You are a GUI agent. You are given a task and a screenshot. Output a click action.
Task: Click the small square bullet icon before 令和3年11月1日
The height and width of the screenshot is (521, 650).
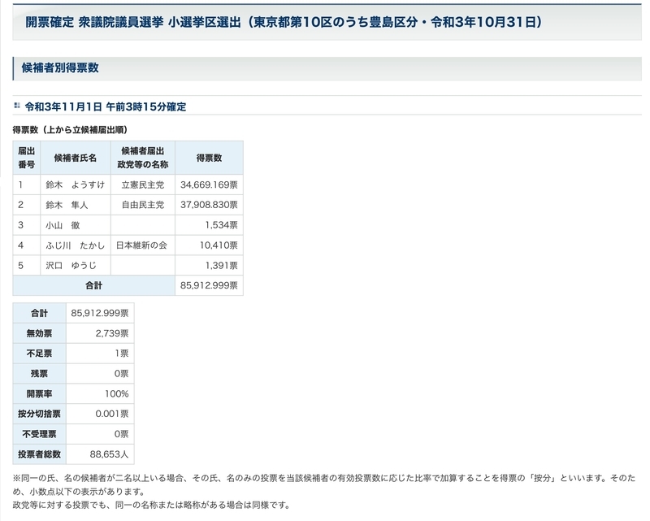17,106
